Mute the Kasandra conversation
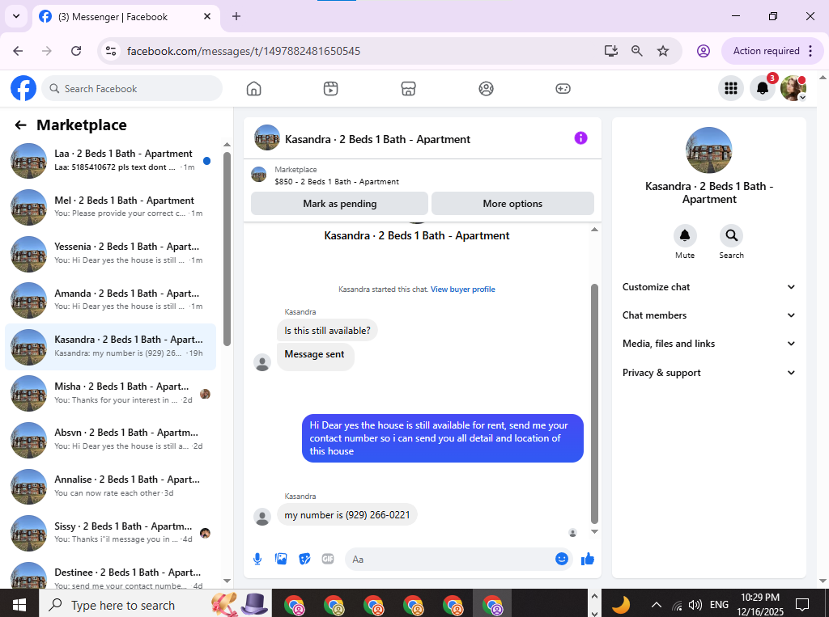 pos(685,235)
